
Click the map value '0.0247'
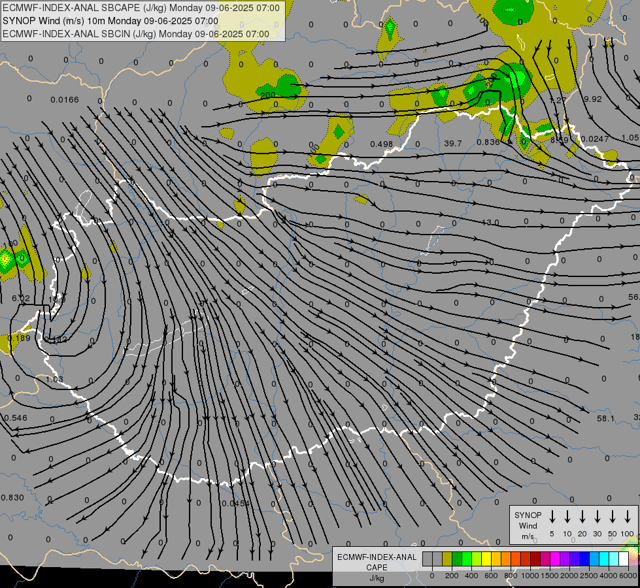coord(595,139)
